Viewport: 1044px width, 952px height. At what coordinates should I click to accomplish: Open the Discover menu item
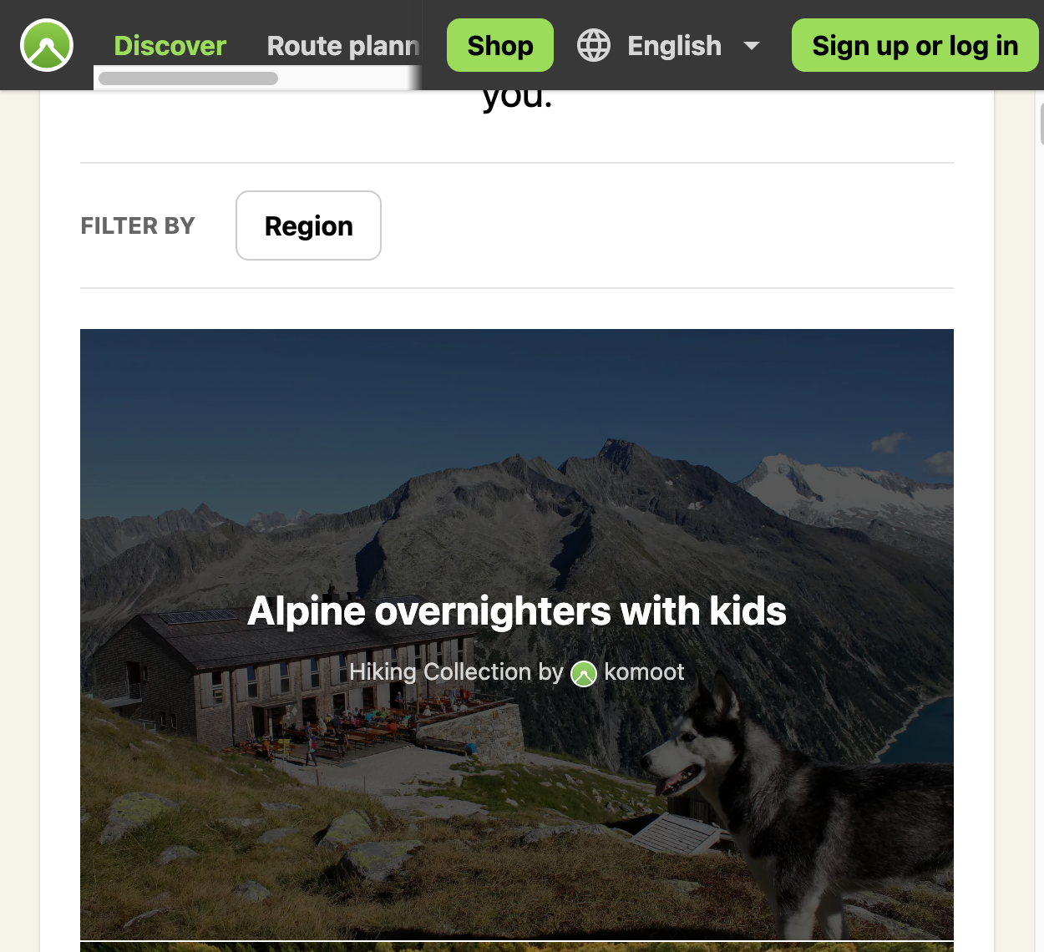point(170,45)
